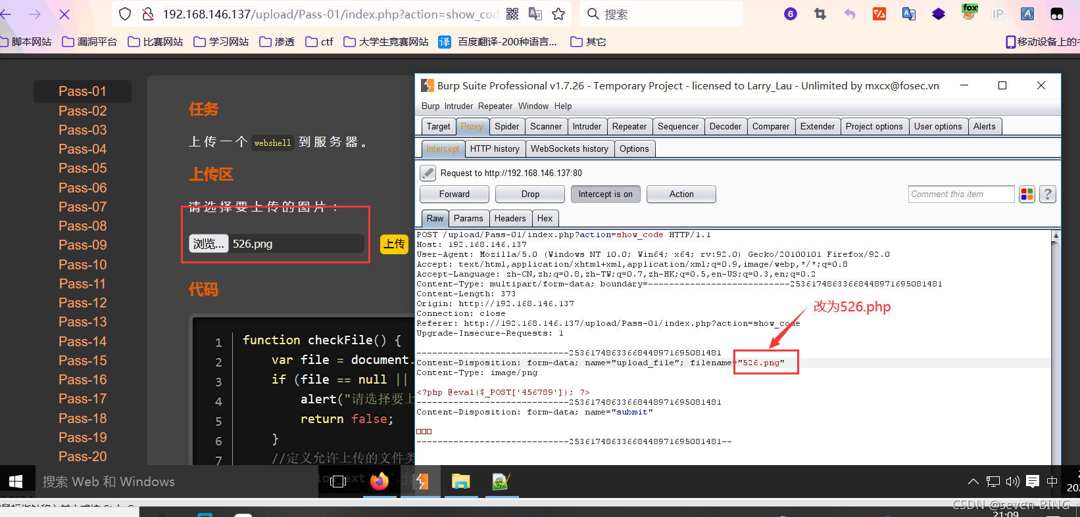This screenshot has height=517, width=1080.
Task: Open Pass-17 in the sidebar
Action: coord(82,399)
